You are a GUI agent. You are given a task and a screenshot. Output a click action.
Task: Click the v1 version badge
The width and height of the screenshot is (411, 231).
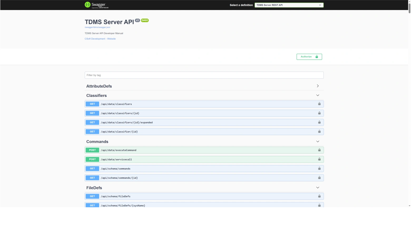tap(138, 20)
